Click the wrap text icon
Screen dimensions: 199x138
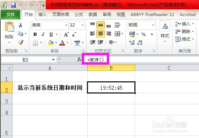tap(117, 25)
